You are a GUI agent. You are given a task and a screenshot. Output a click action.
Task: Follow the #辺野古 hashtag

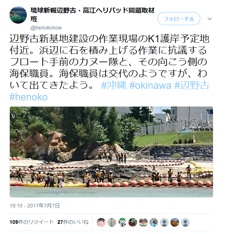pyautogui.click(x=192, y=85)
